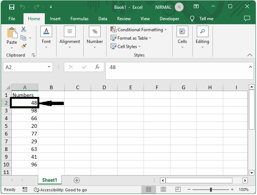Click cell containing 77
This screenshot has width=257, height=195.
[x=25, y=134]
